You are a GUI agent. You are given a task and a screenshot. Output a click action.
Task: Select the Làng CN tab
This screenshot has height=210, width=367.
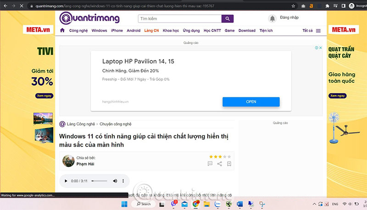151,30
